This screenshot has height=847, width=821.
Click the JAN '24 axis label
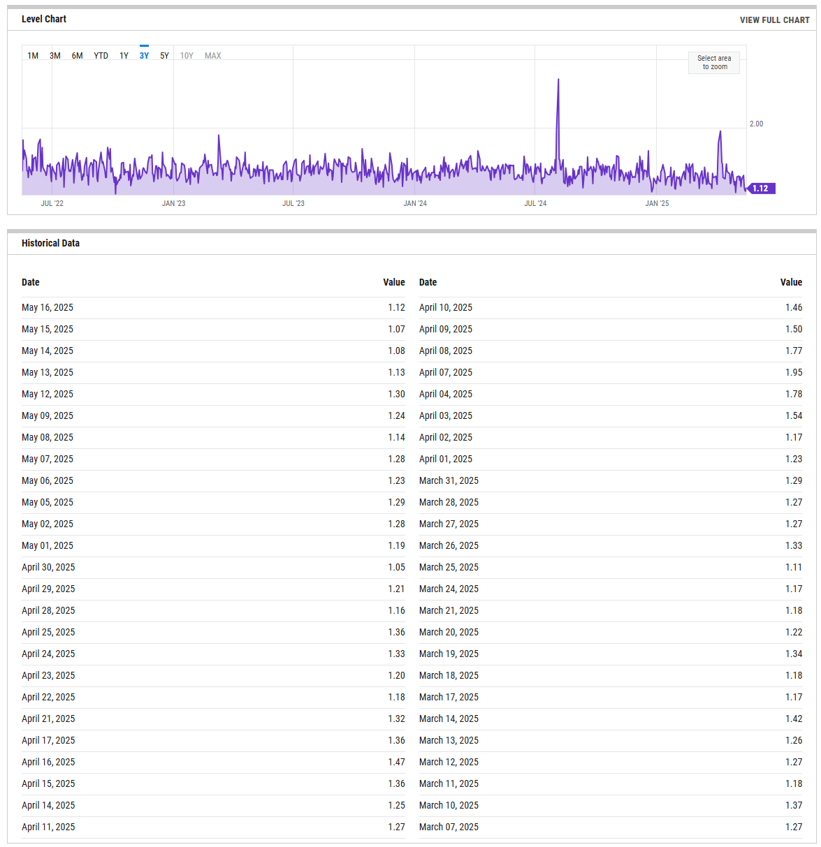coord(415,204)
